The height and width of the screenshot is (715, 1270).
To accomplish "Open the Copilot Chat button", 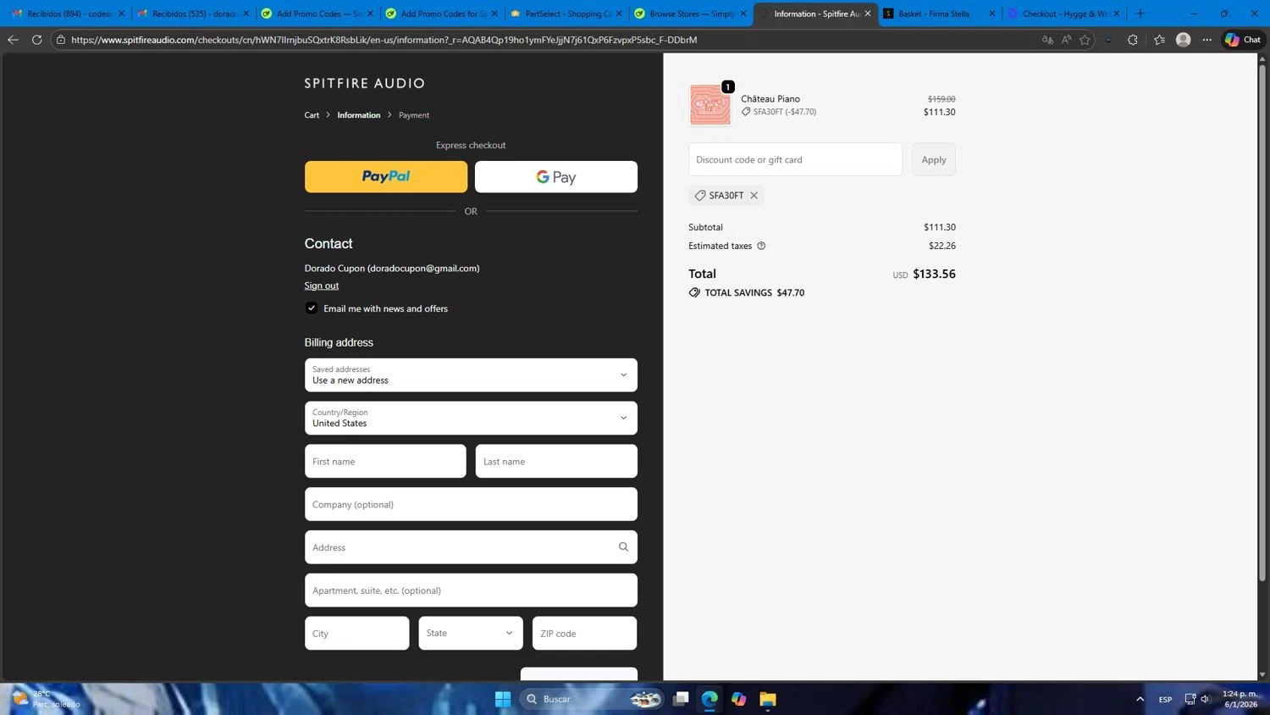I will point(1243,40).
